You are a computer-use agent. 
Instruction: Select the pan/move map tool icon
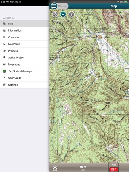click(x=55, y=14)
